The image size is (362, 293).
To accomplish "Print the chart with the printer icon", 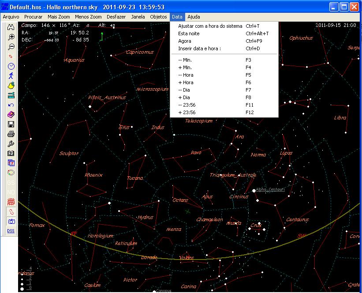I will pyautogui.click(x=11, y=134).
